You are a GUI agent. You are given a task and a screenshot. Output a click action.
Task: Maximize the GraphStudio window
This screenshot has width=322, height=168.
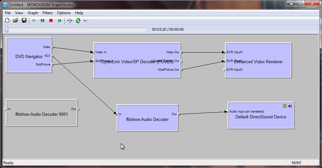click(x=300, y=4)
